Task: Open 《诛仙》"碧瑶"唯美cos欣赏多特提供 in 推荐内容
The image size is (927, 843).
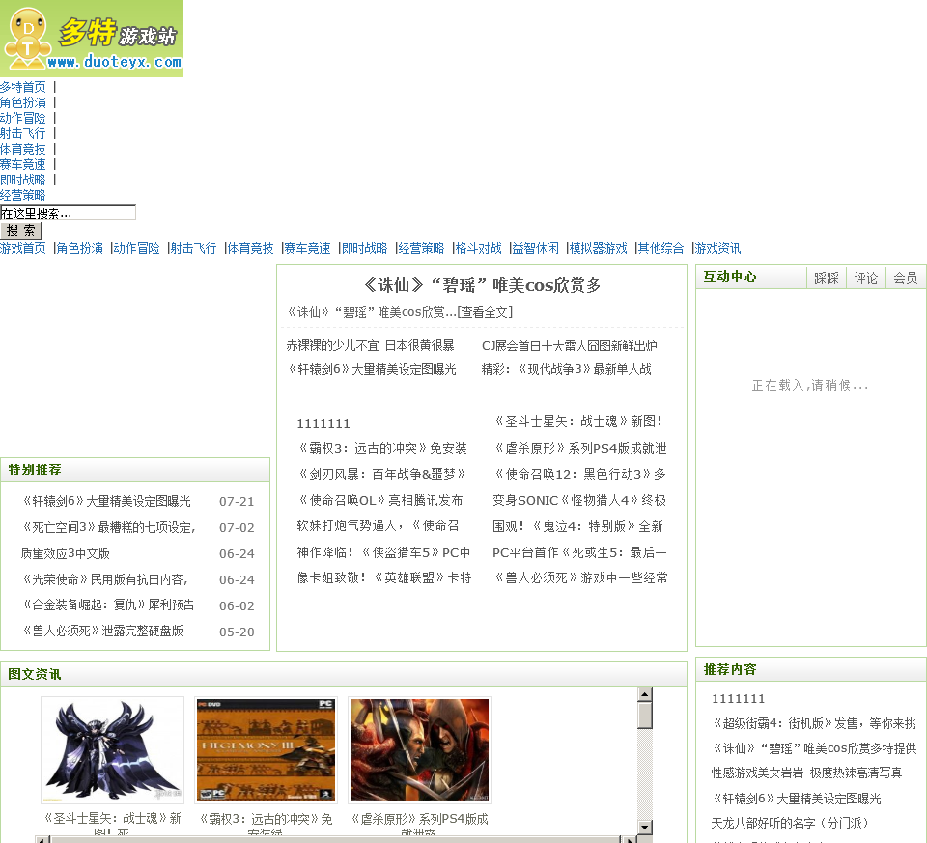Action: tap(814, 748)
